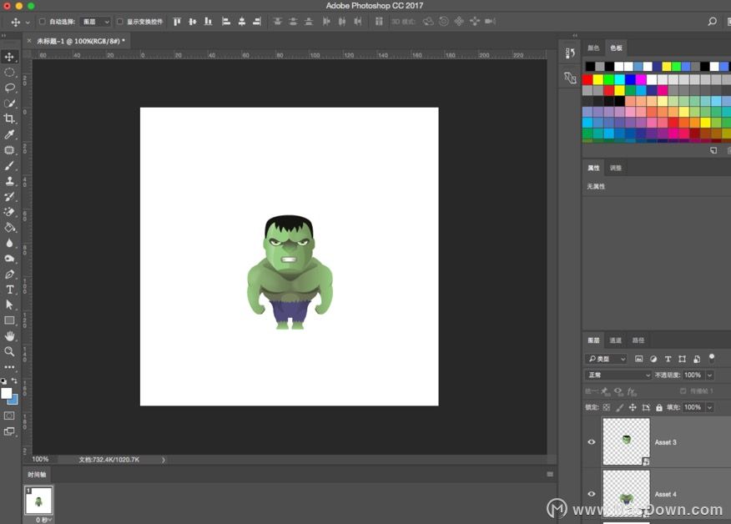This screenshot has height=524, width=731.
Task: Align top edges in options bar
Action: [177, 22]
